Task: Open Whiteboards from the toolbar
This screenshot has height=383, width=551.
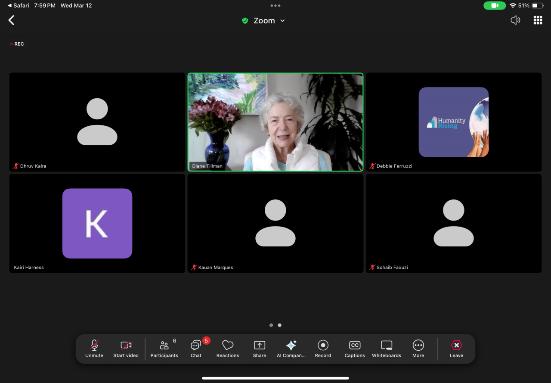Action: (x=386, y=348)
